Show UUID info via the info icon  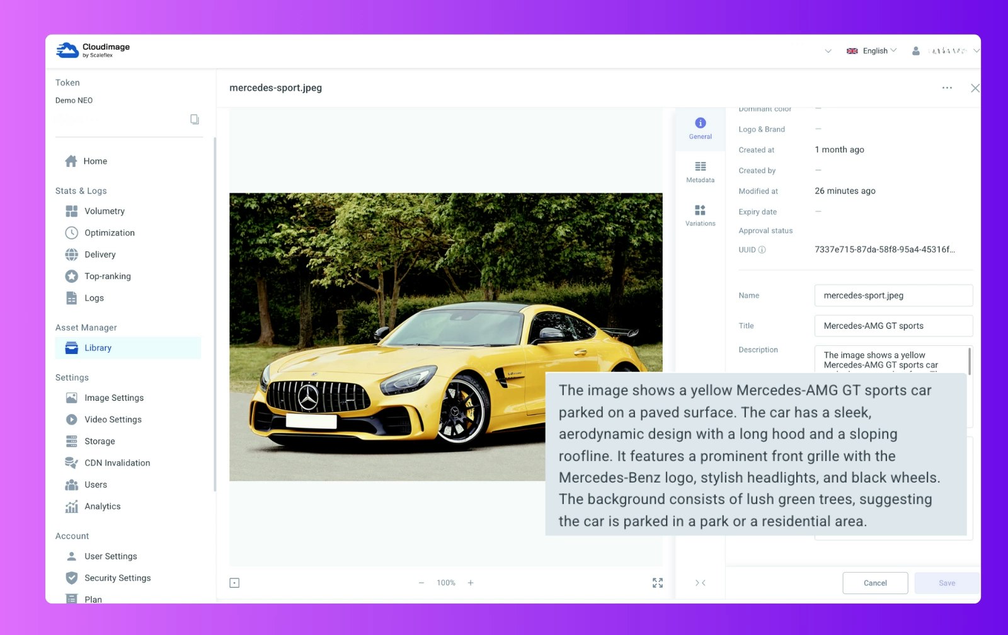tap(762, 249)
